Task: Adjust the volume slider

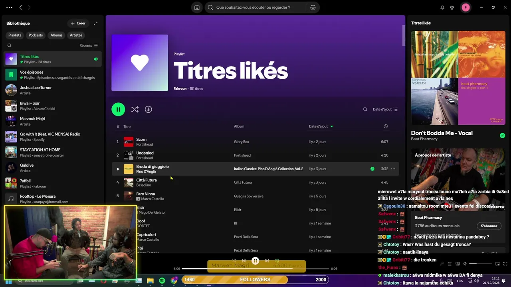Action: pos(480,264)
